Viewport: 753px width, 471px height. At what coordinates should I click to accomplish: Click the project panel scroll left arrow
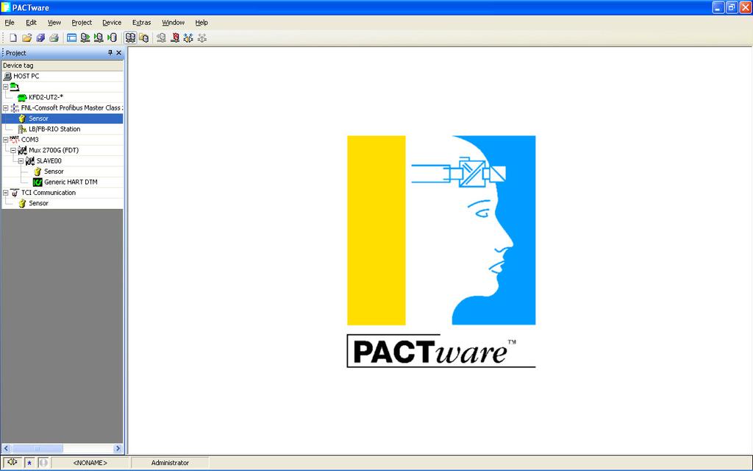[6, 448]
